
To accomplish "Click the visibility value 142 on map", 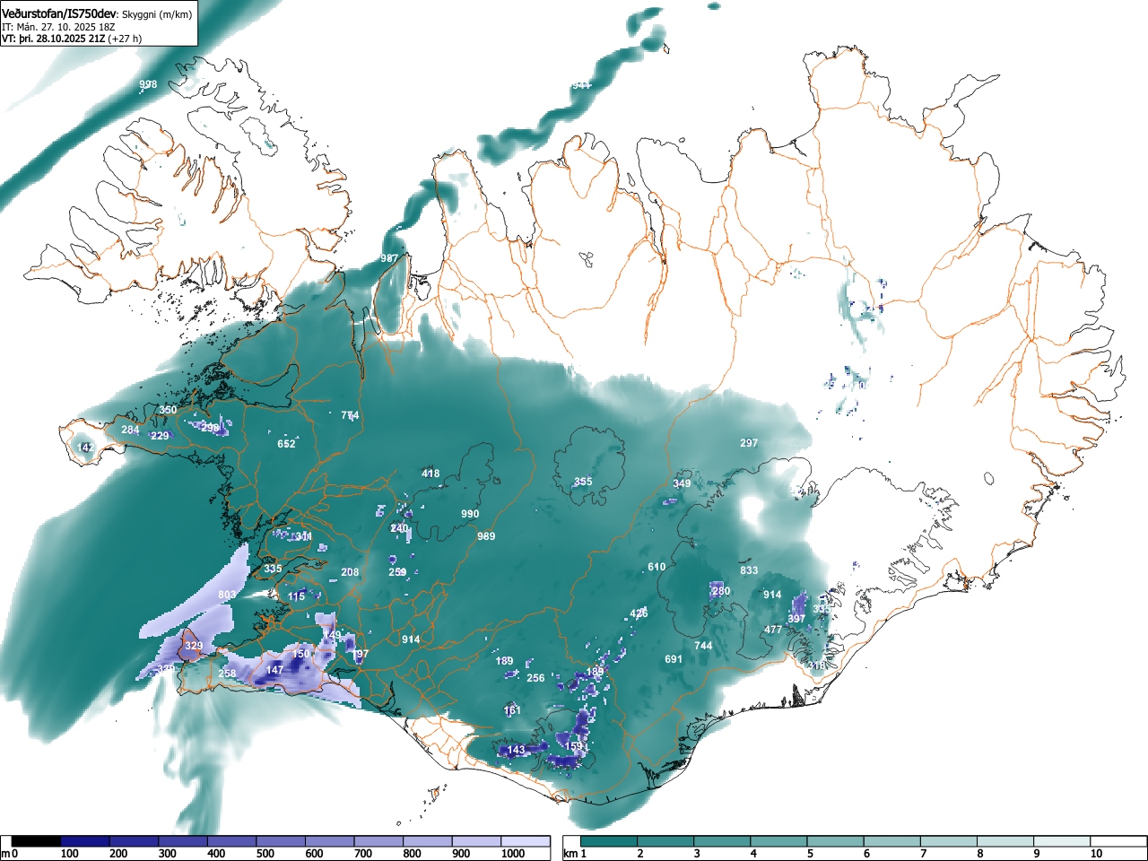I will 85,448.
